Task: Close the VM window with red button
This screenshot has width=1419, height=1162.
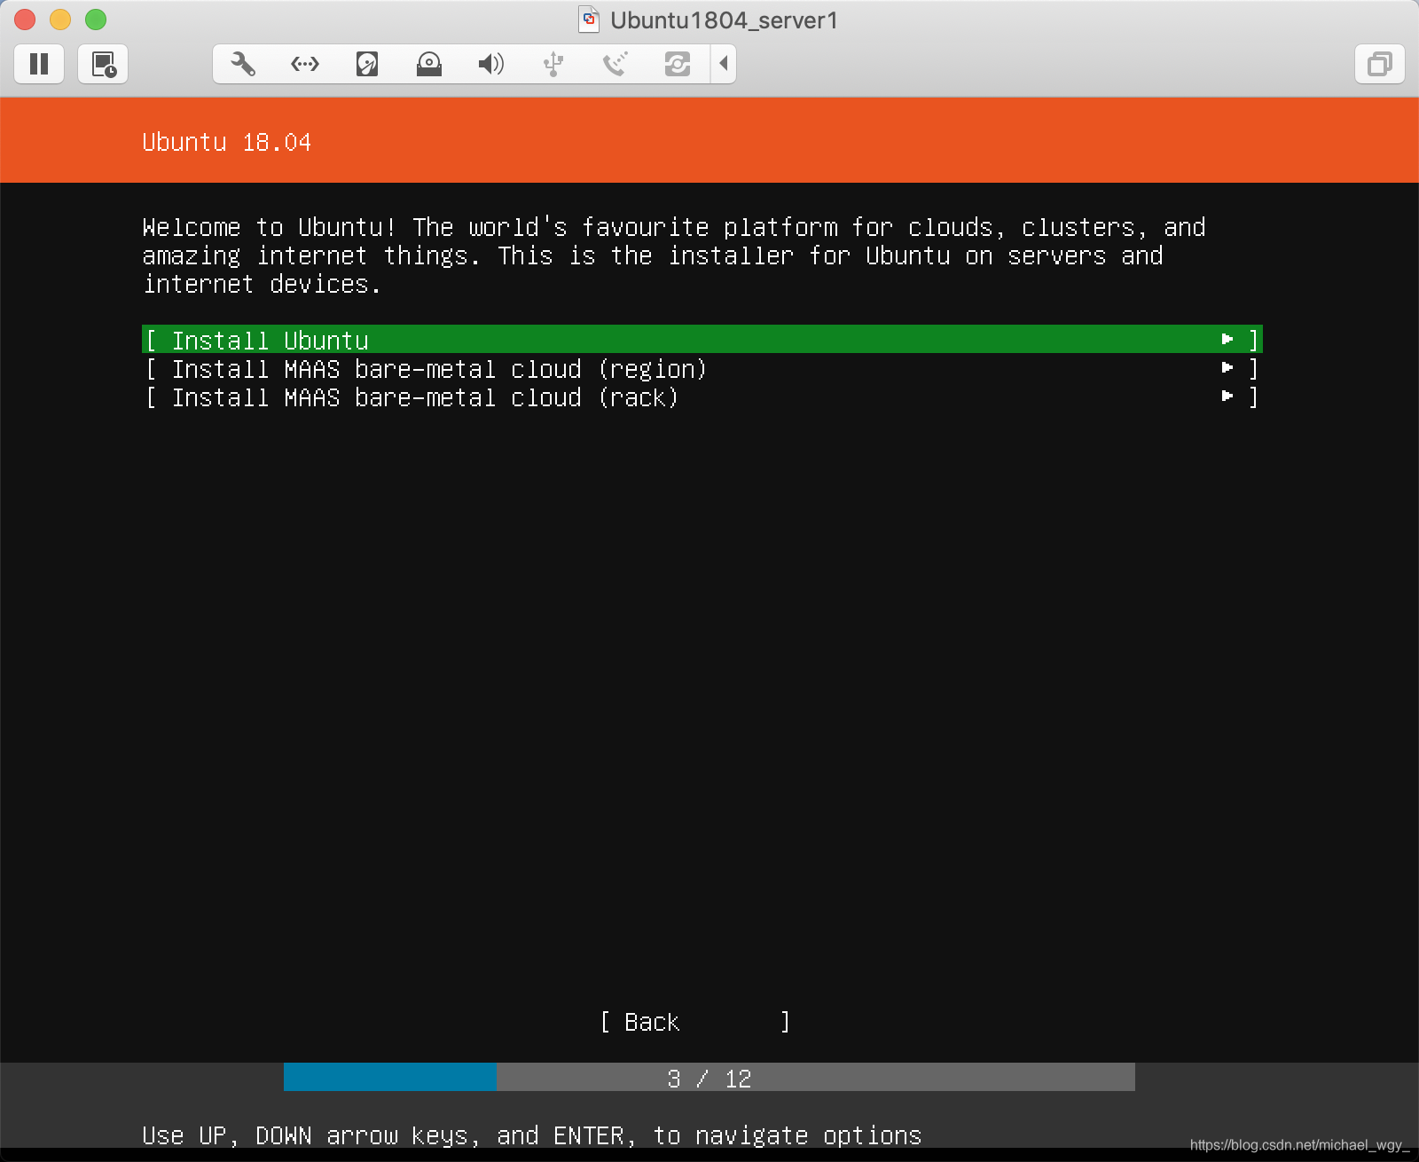Action: coord(25,20)
